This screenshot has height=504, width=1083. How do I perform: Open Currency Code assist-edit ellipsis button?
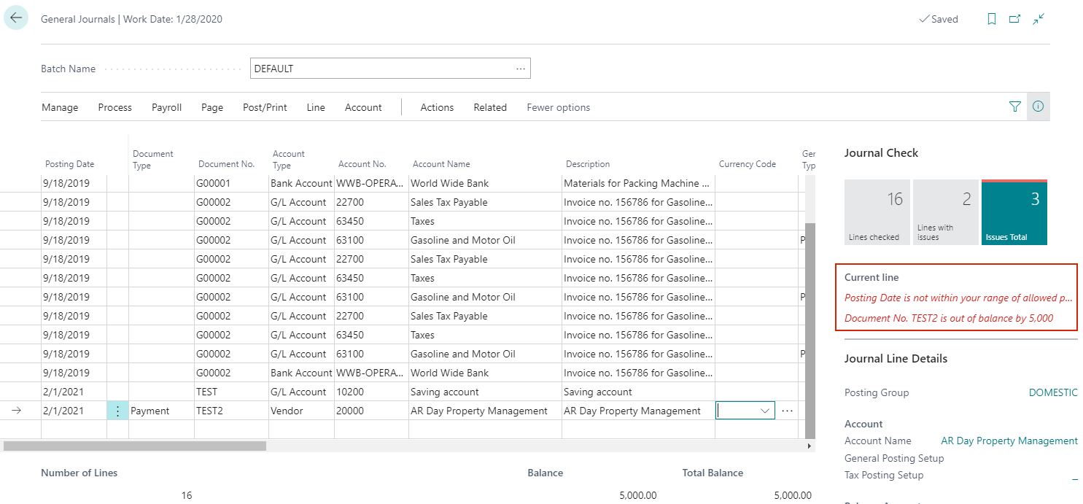point(786,410)
